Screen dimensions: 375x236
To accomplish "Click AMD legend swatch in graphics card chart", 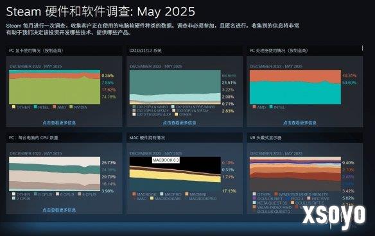I will pyautogui.click(x=55, y=106).
